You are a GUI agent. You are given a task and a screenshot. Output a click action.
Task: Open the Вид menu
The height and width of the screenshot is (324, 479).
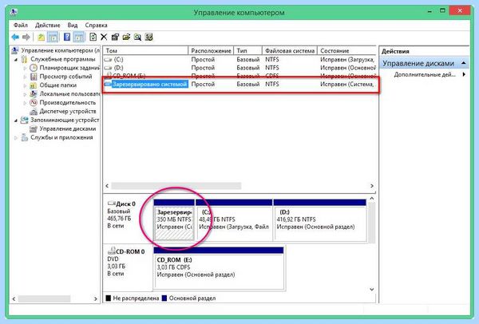coord(73,25)
